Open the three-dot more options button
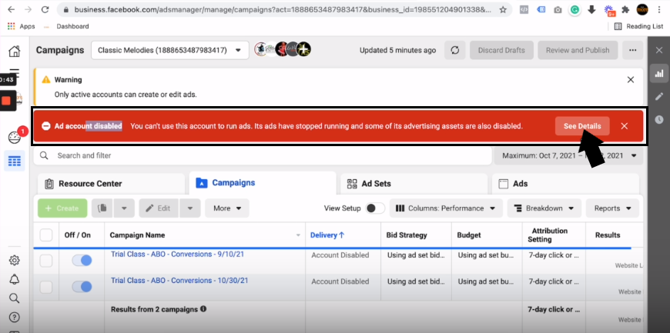670x333 pixels. tap(633, 51)
